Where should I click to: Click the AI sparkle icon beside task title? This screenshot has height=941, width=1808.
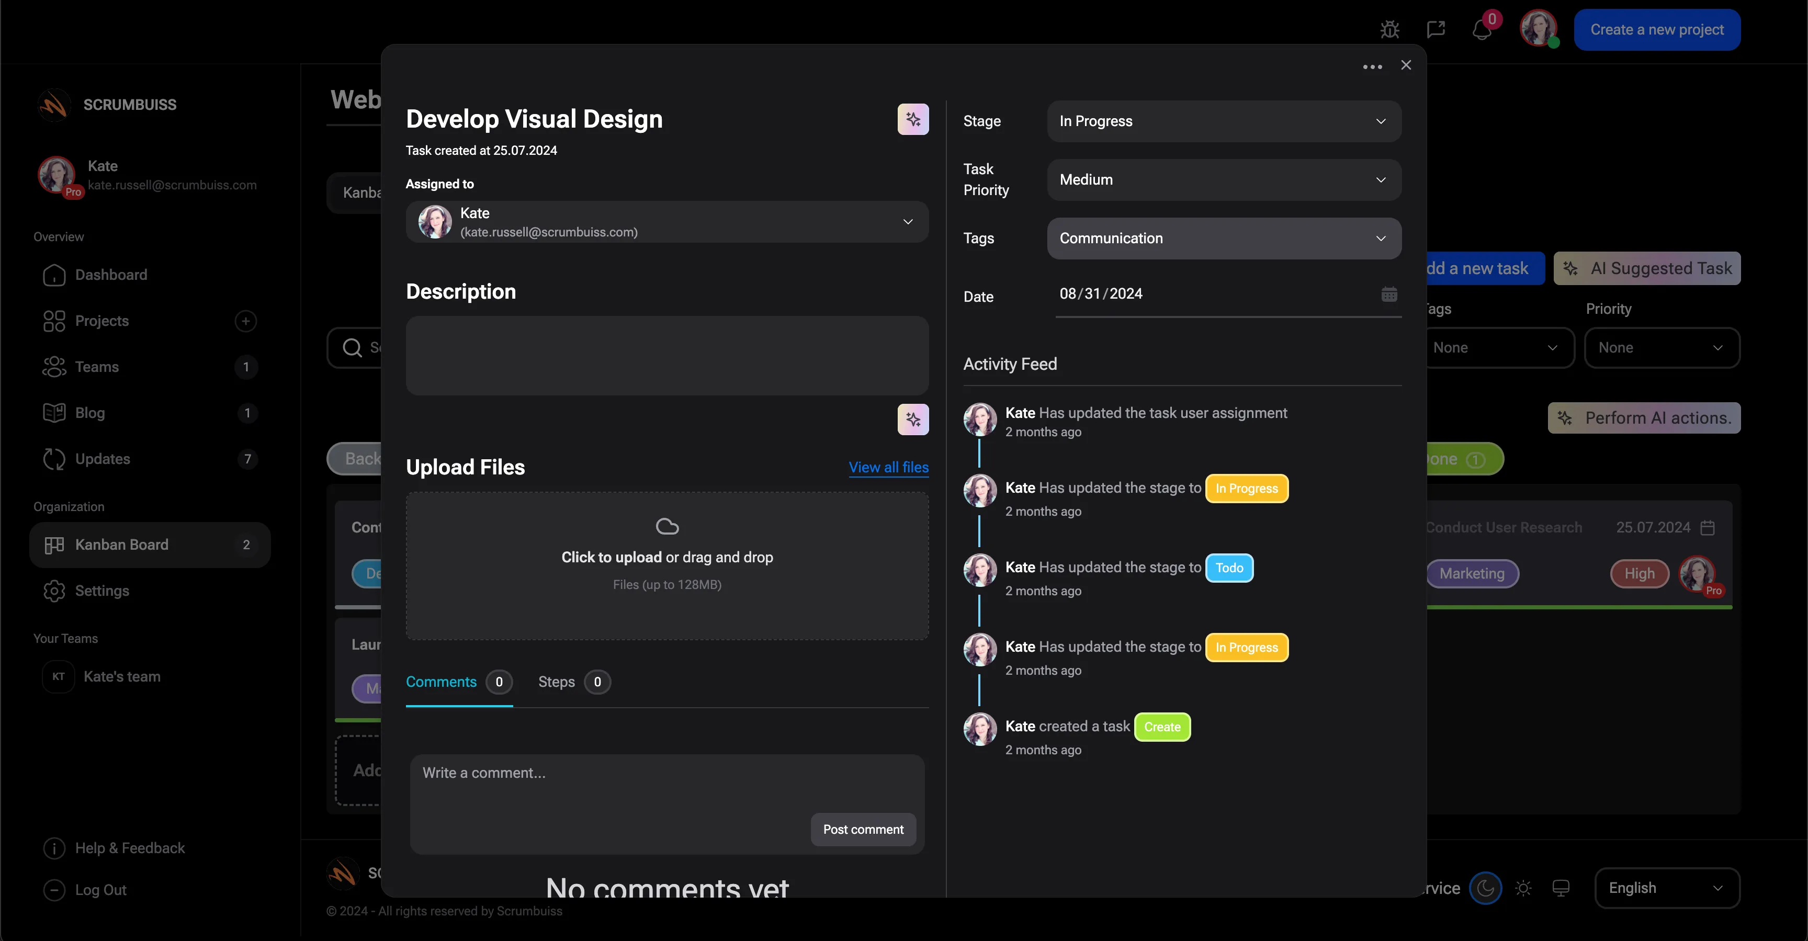coord(912,119)
